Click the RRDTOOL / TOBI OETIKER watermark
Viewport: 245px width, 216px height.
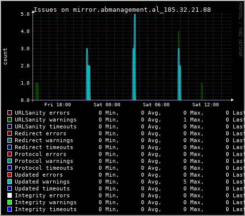[240, 30]
